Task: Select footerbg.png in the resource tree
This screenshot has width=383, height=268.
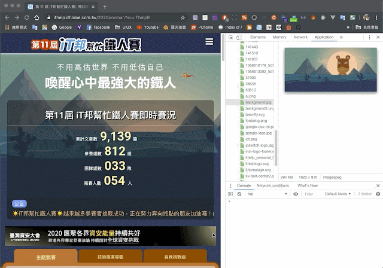Action: click(256, 121)
